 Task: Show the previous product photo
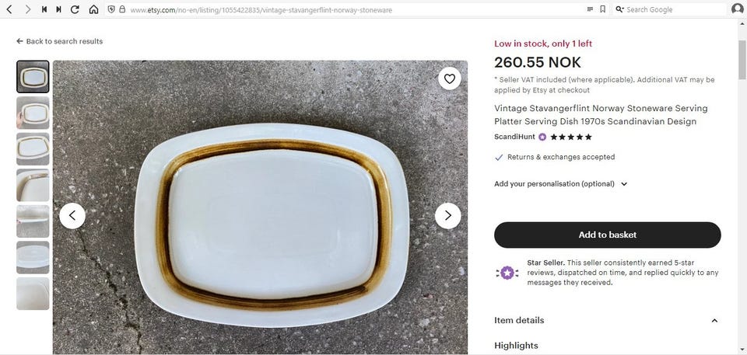tap(72, 215)
